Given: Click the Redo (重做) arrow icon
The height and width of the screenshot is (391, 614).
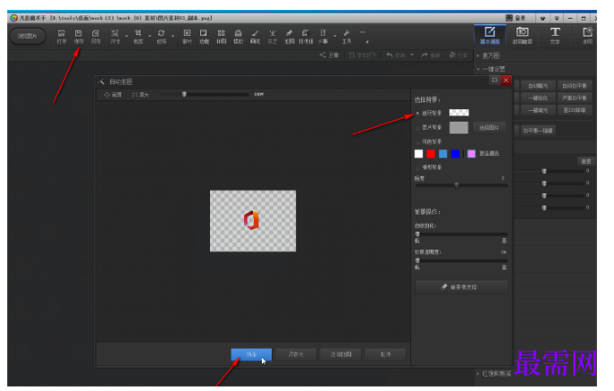Looking at the screenshot, I should [x=425, y=55].
